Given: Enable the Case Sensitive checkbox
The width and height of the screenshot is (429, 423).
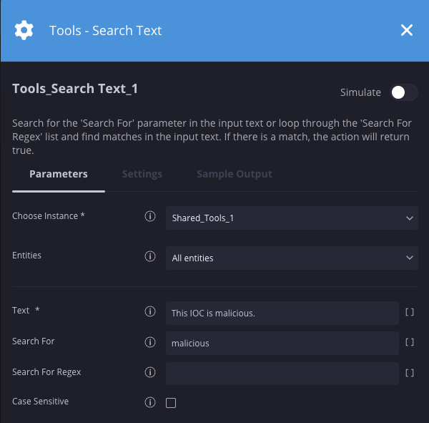Looking at the screenshot, I should (171, 403).
